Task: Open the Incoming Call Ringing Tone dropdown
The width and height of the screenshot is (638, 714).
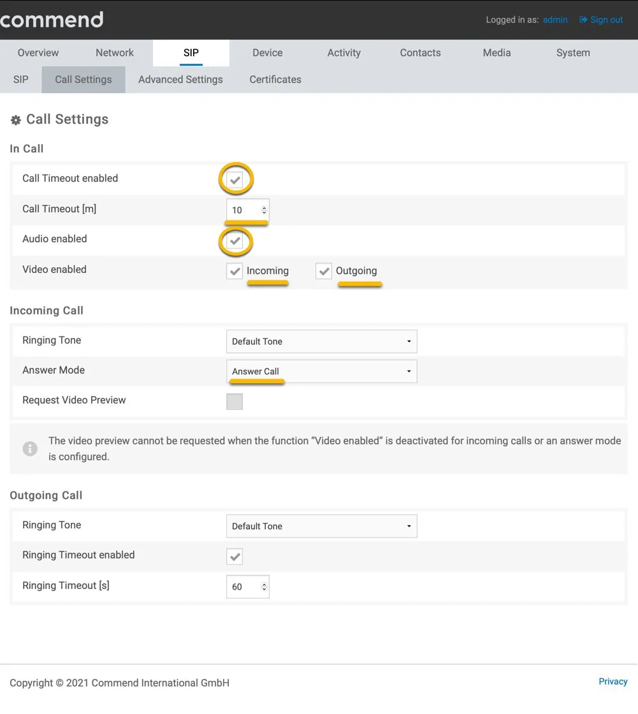Action: pos(321,342)
